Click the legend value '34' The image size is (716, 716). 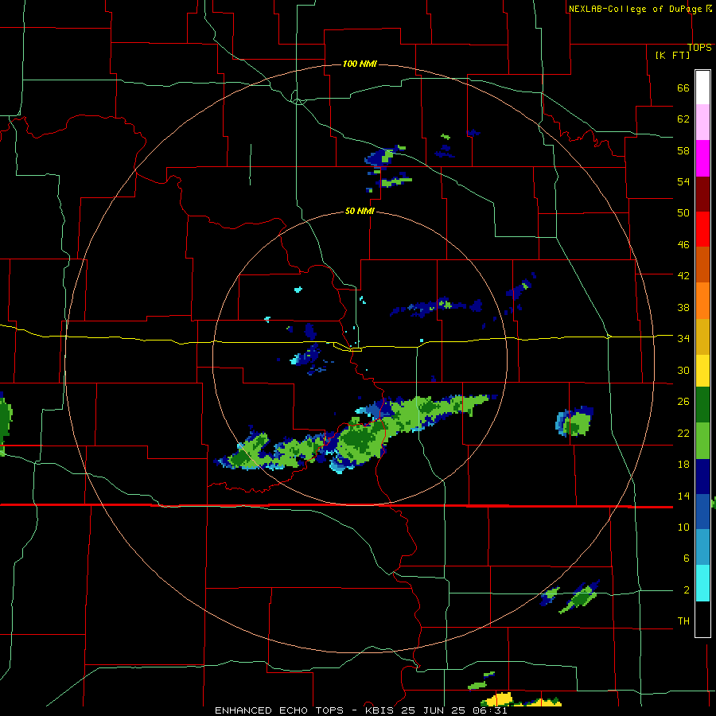tap(683, 338)
